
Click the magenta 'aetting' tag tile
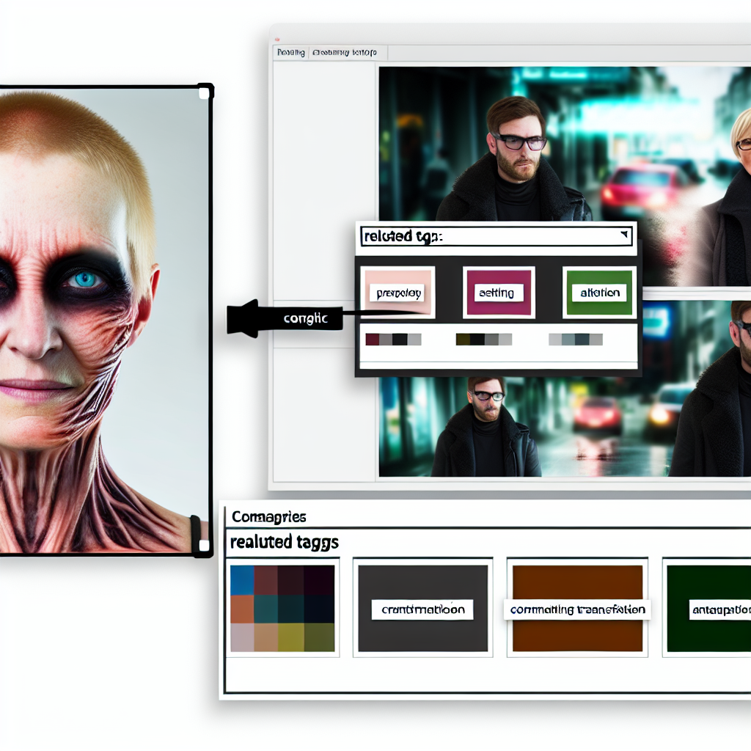pyautogui.click(x=498, y=293)
